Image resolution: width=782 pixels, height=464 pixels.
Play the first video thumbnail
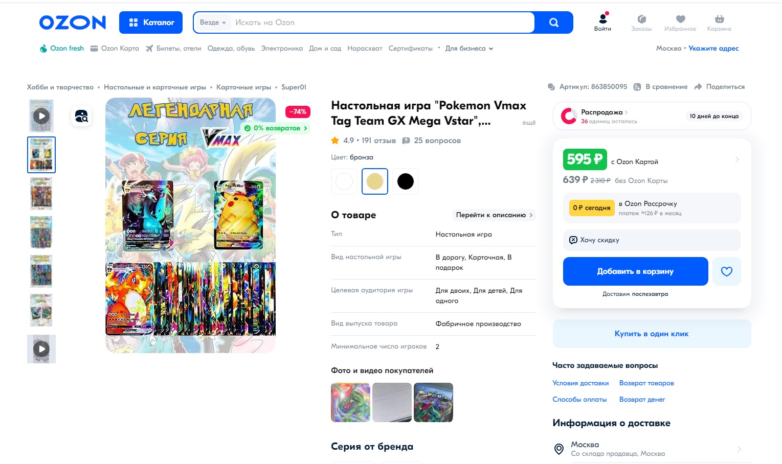tap(41, 116)
